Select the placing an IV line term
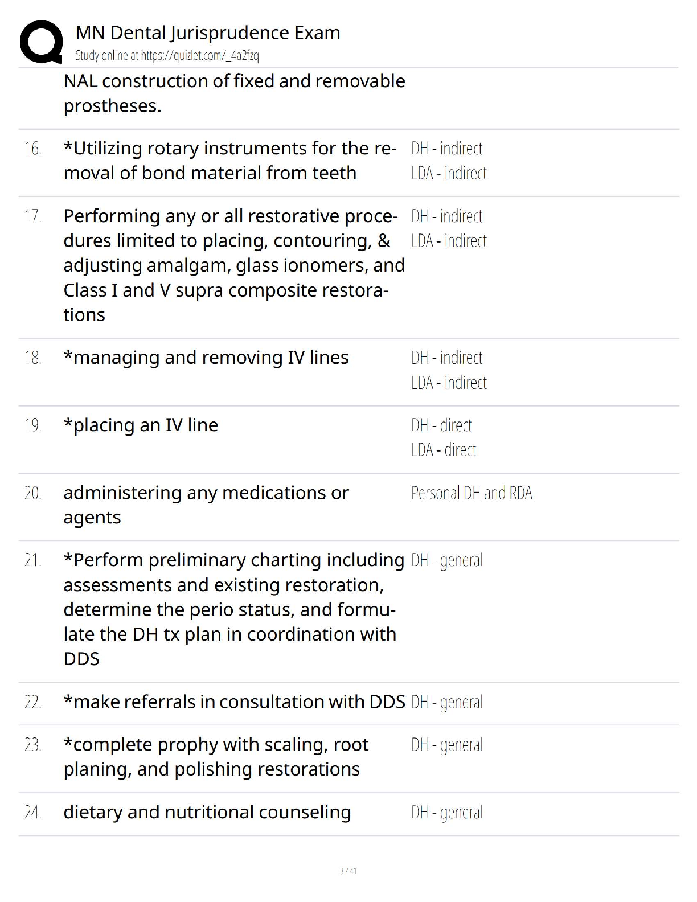 141,425
